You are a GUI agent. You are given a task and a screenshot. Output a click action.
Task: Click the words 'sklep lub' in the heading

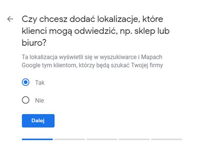coord(152,31)
